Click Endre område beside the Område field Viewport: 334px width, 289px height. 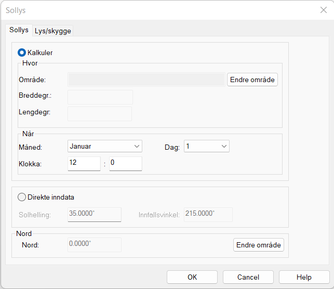252,80
